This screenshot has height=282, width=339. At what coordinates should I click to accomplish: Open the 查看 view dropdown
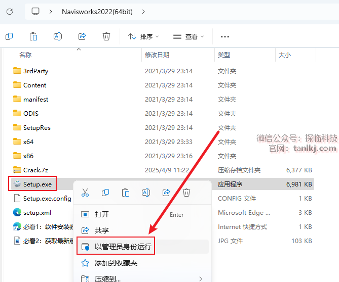pyautogui.click(x=189, y=37)
